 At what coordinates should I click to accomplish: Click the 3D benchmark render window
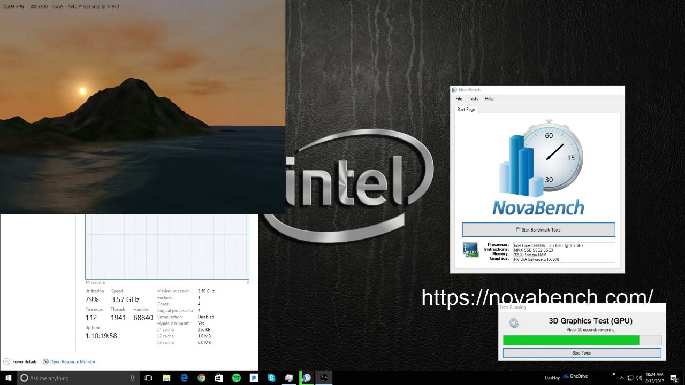[x=142, y=107]
